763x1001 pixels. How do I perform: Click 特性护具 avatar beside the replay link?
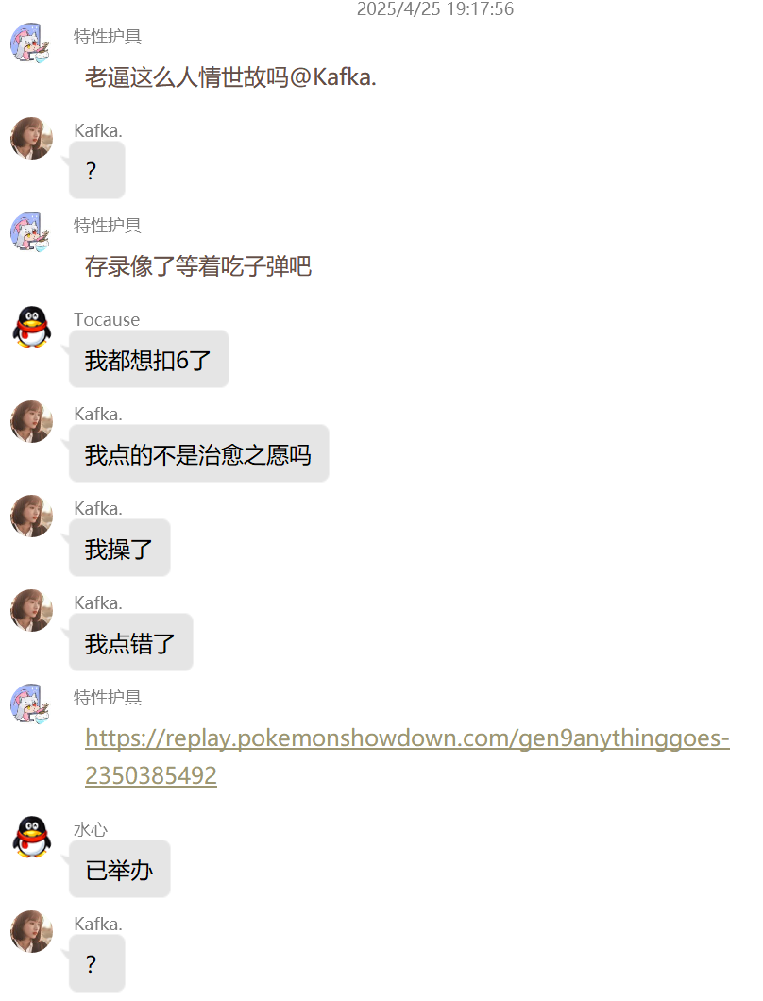coord(31,704)
